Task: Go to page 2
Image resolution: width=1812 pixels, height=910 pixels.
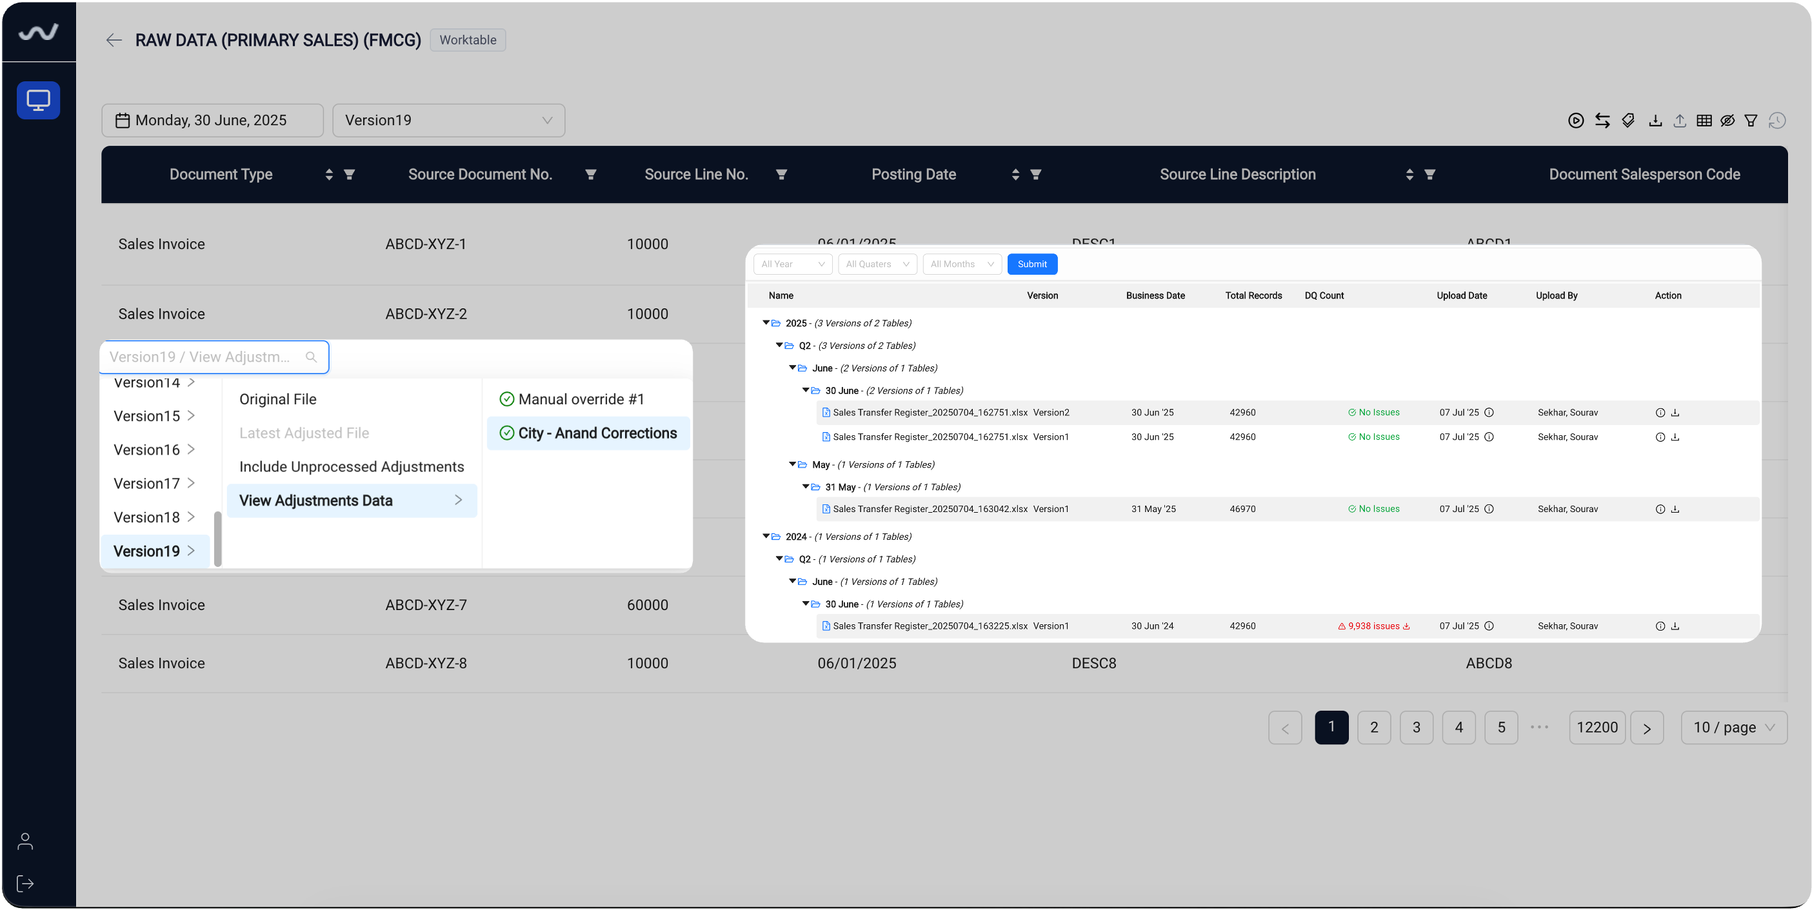Action: (1374, 727)
